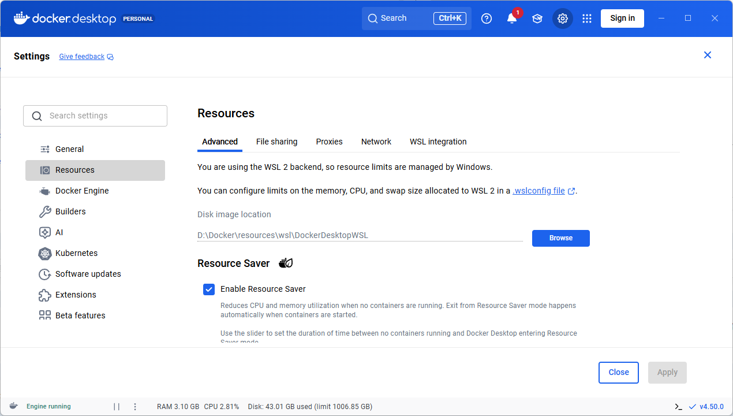Viewport: 733px width, 416px height.
Task: Click the Sign in button
Action: pyautogui.click(x=622, y=18)
